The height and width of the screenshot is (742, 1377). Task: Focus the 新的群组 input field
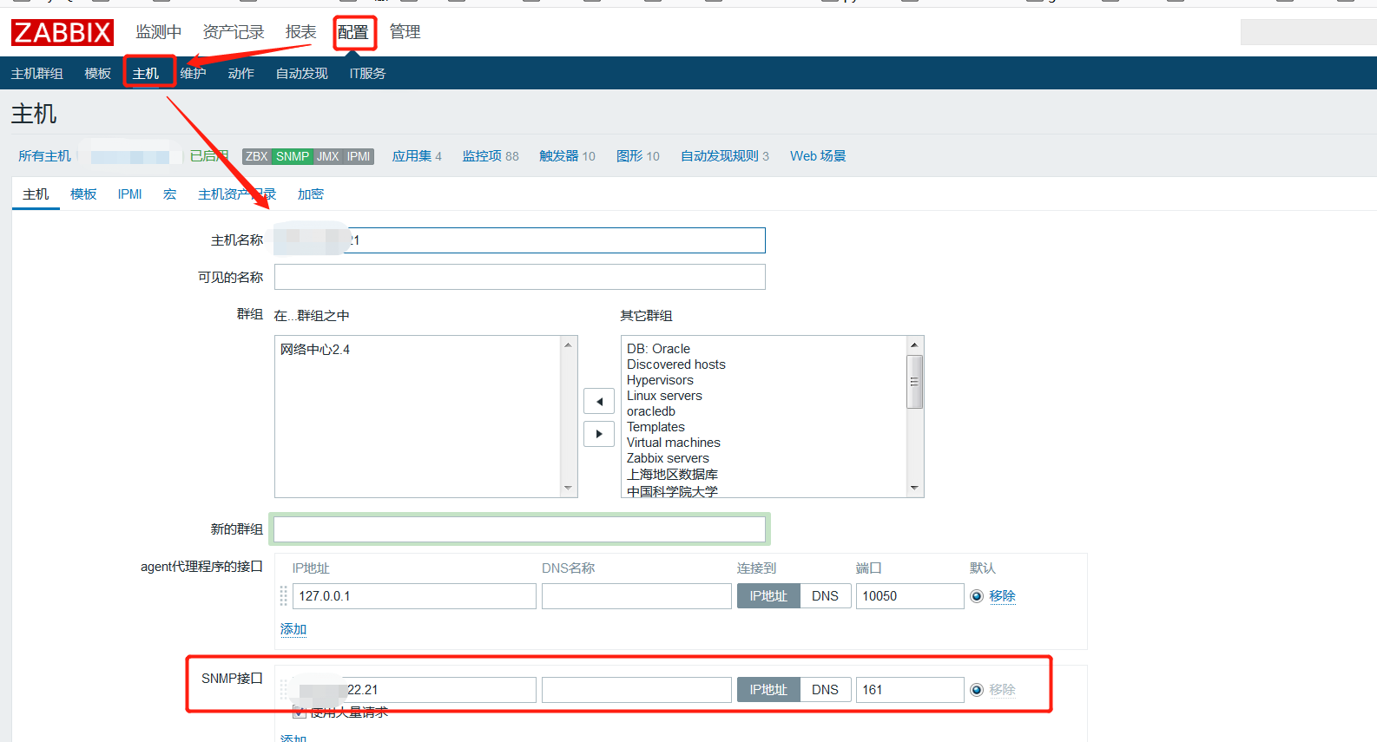pyautogui.click(x=519, y=529)
